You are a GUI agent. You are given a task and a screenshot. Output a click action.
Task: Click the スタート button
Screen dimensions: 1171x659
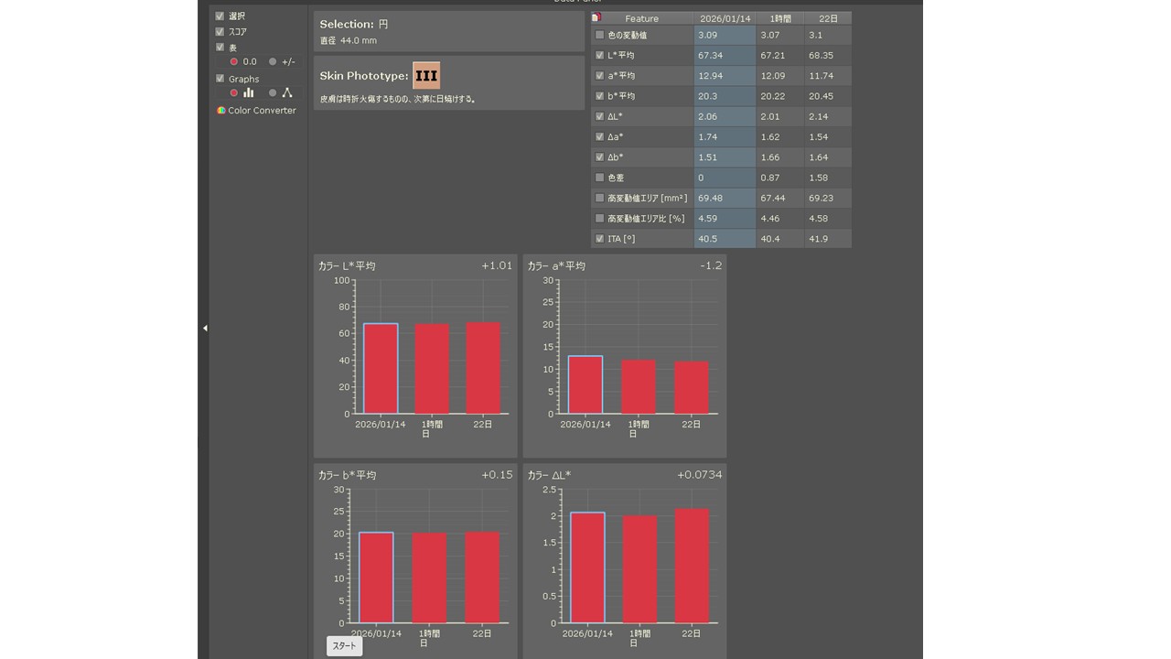coord(345,646)
